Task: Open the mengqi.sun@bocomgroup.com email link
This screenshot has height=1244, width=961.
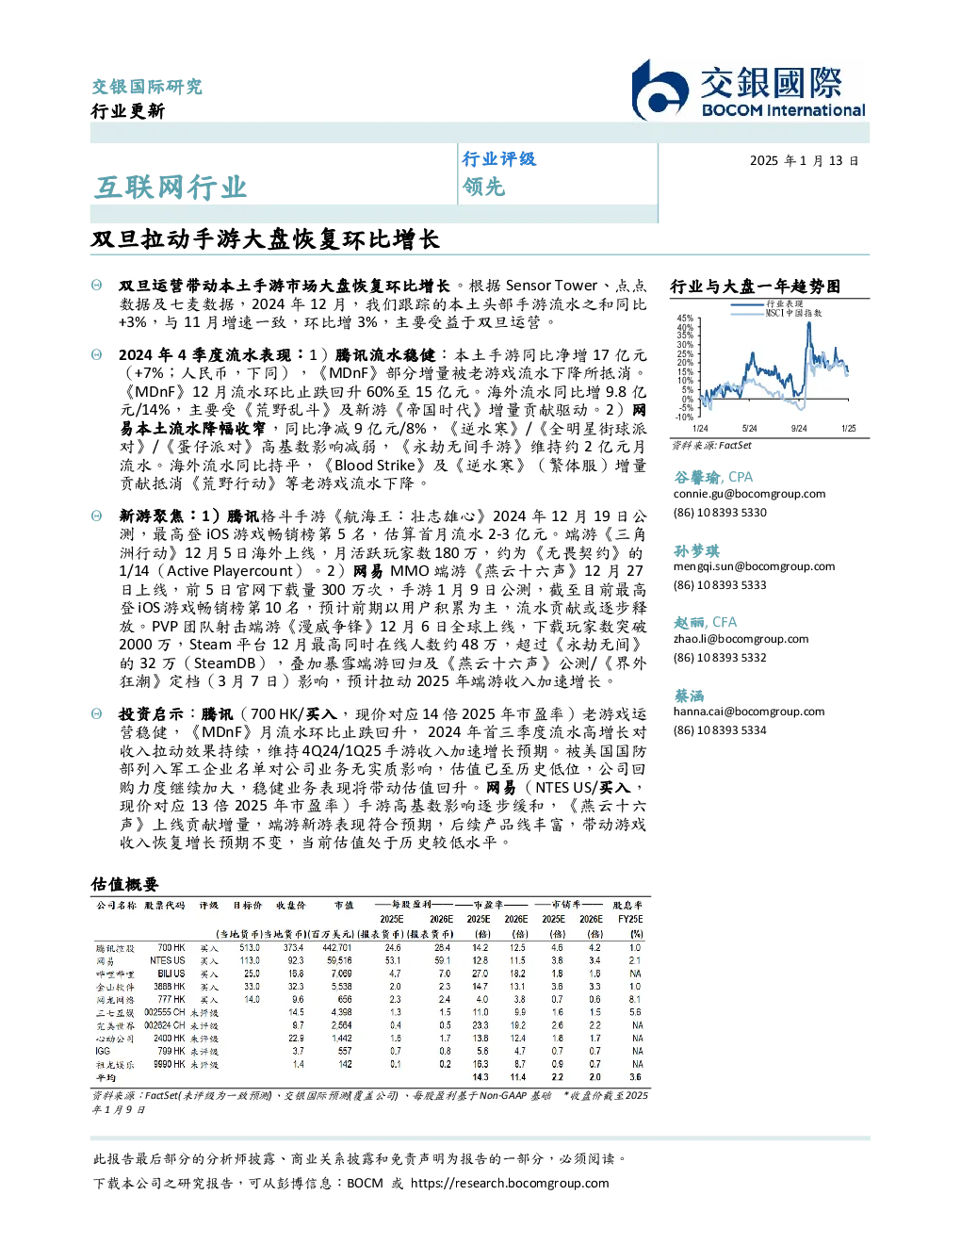Action: coord(754,566)
